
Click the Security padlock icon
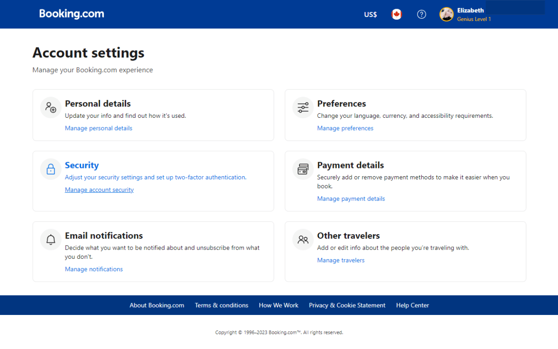tap(51, 169)
